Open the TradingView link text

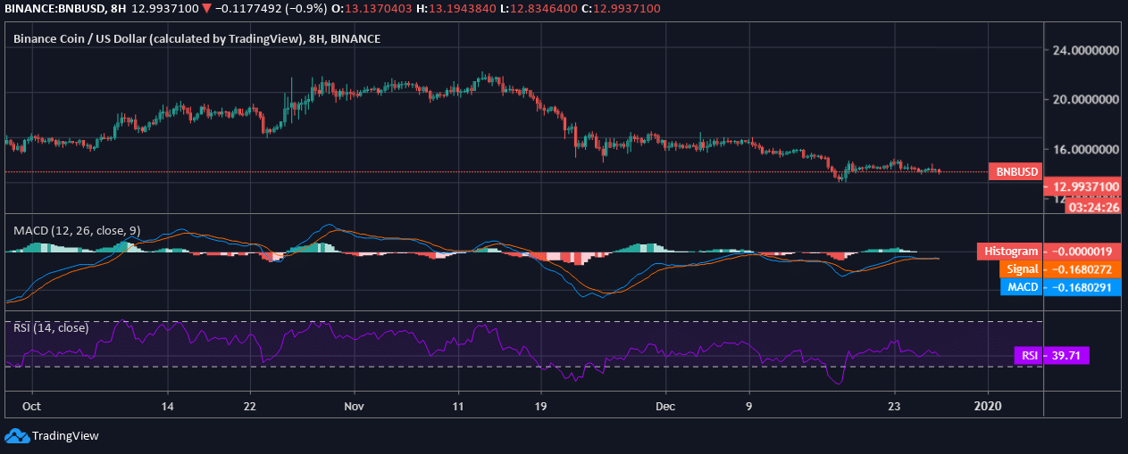tap(65, 436)
